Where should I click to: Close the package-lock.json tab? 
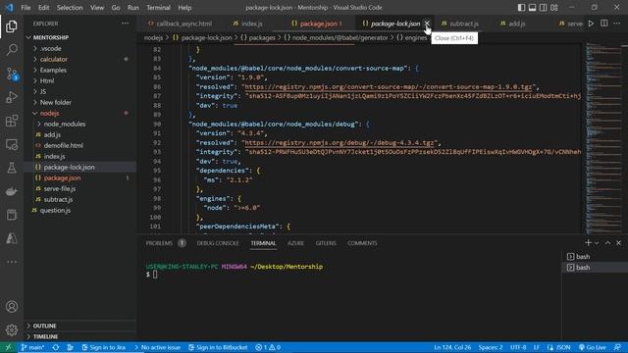427,24
